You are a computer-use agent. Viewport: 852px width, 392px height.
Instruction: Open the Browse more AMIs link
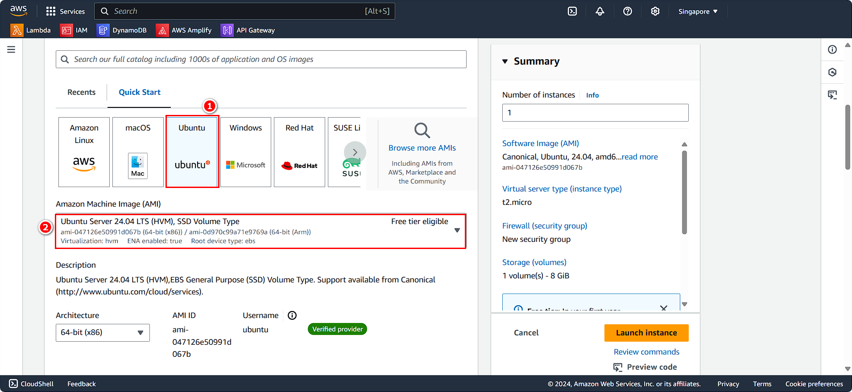tap(422, 148)
